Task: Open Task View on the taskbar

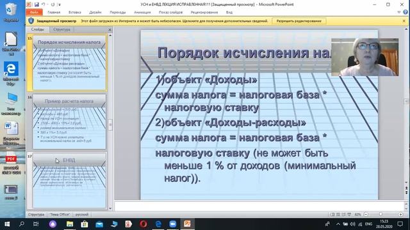Action: [x=36, y=224]
